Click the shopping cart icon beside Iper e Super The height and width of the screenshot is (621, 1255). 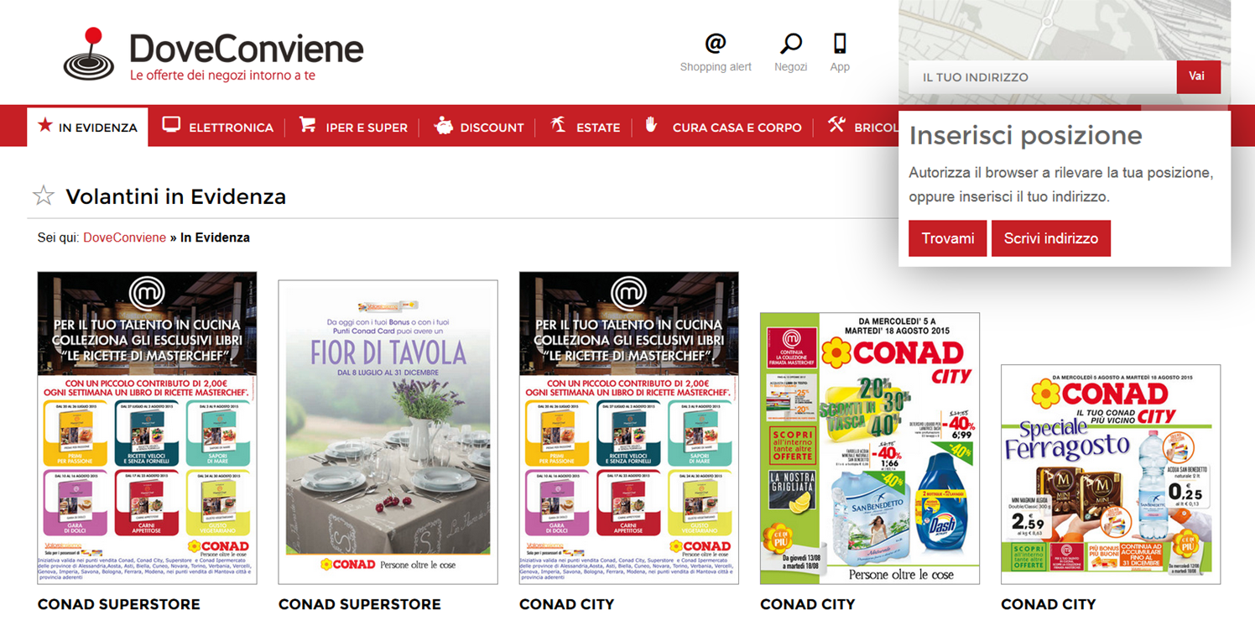[308, 125]
